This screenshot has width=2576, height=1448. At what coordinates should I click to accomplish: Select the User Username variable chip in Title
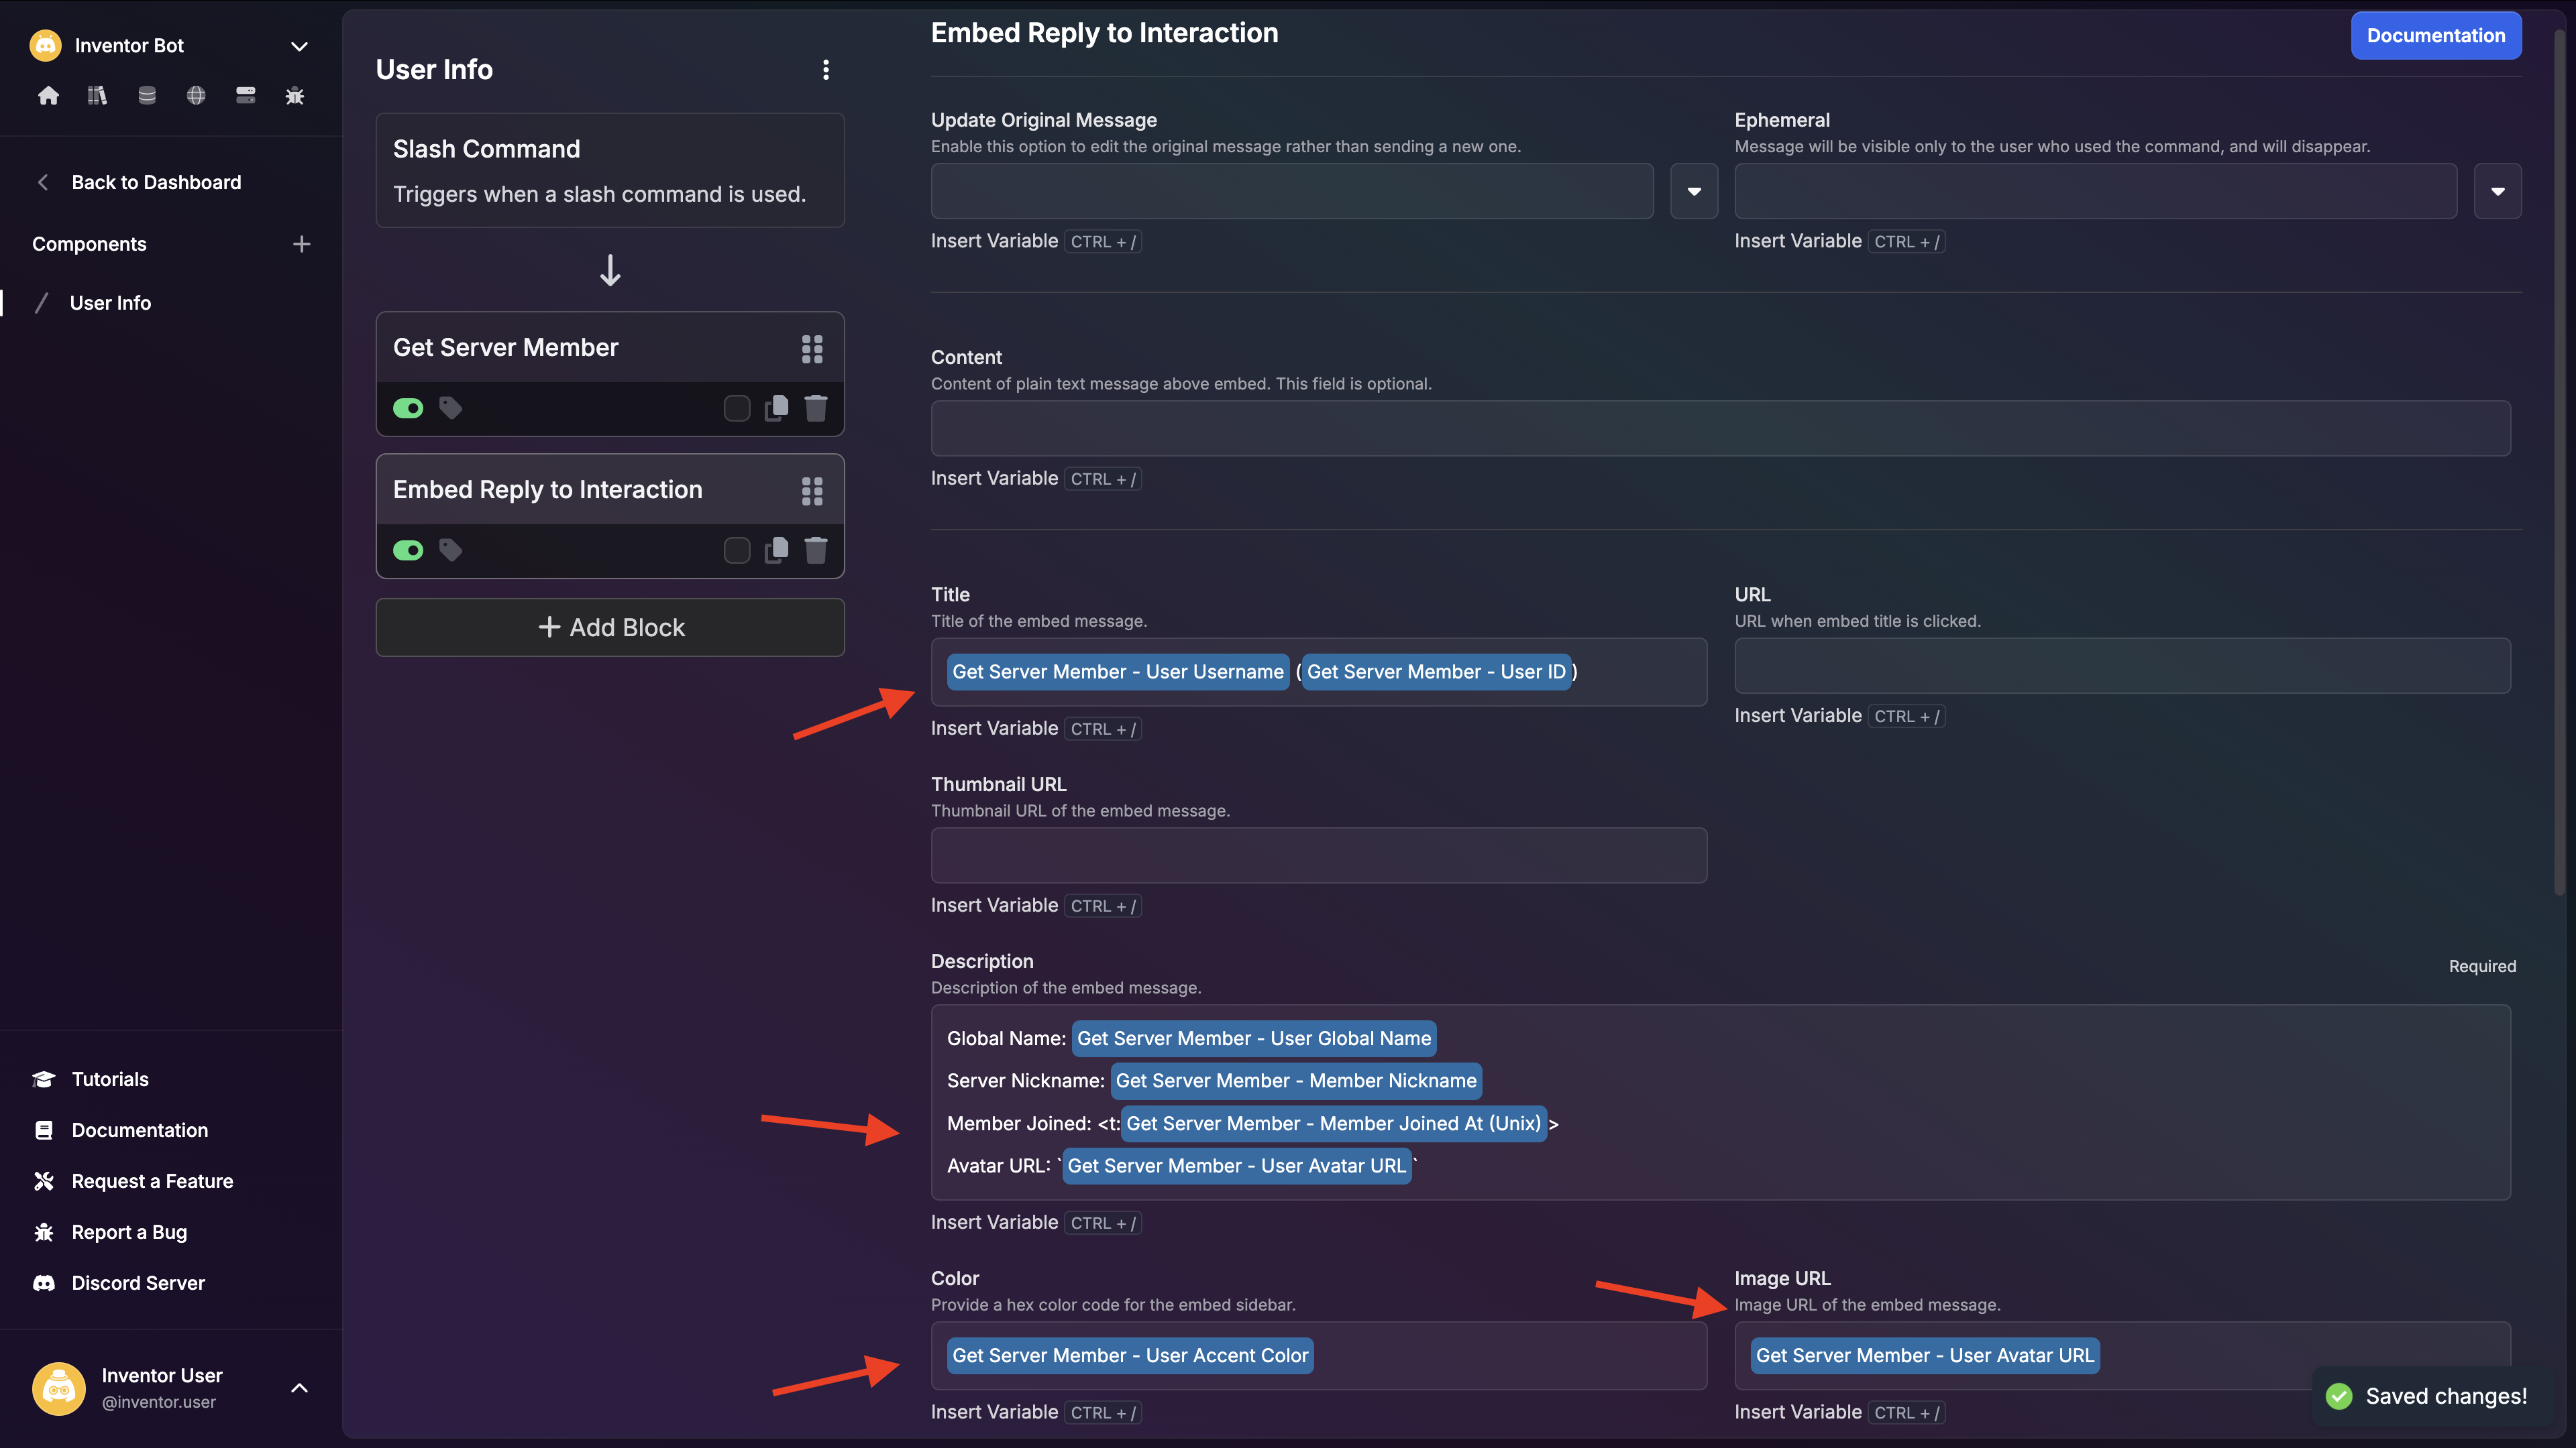(1118, 672)
